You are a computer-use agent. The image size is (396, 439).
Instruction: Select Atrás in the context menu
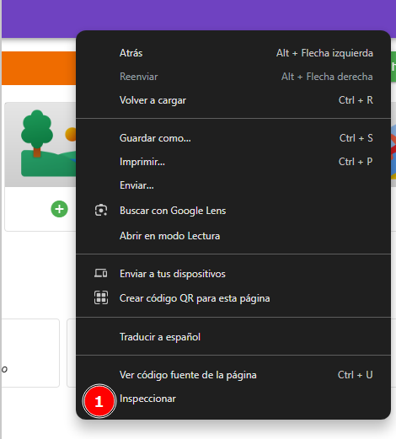(233, 53)
